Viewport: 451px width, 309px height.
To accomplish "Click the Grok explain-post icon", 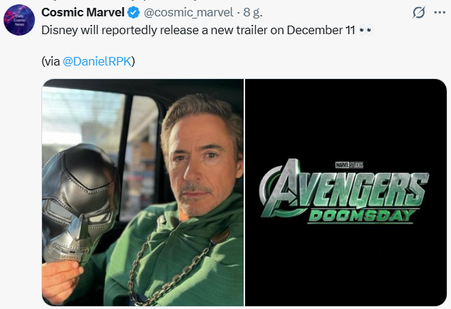I will [x=420, y=13].
